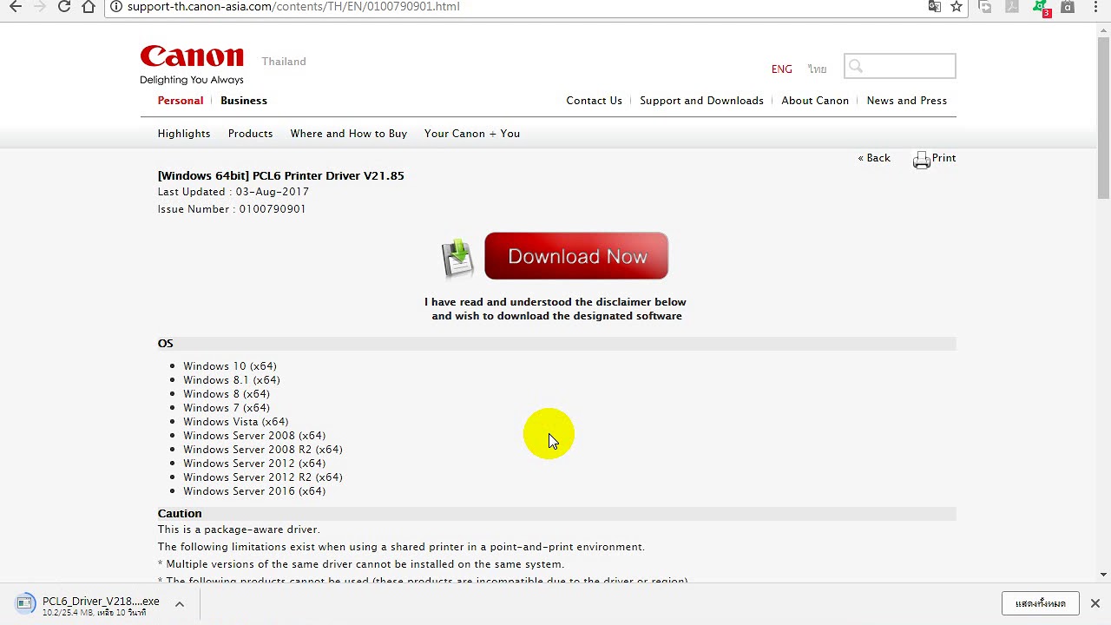Click the green download arrow file icon

457,259
